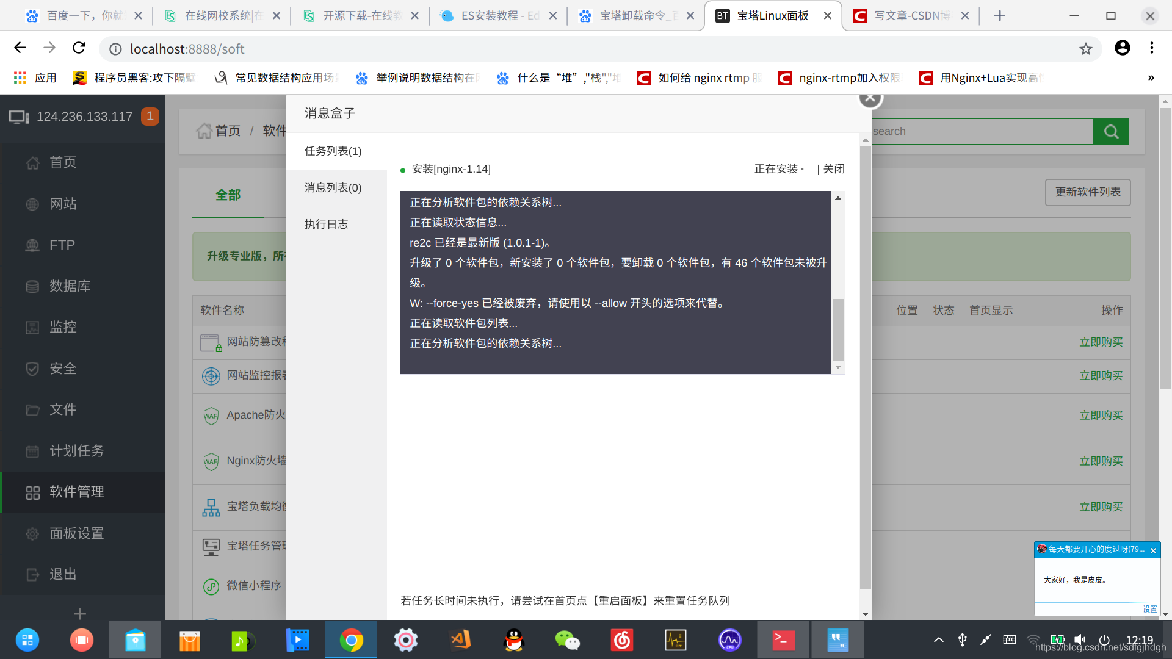Click the 面板设置 gear icon in sidebar
This screenshot has height=659, width=1172.
point(32,533)
